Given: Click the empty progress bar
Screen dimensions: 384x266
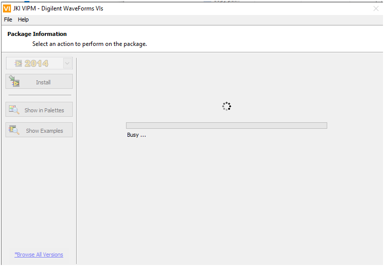Looking at the screenshot, I should coord(227,125).
